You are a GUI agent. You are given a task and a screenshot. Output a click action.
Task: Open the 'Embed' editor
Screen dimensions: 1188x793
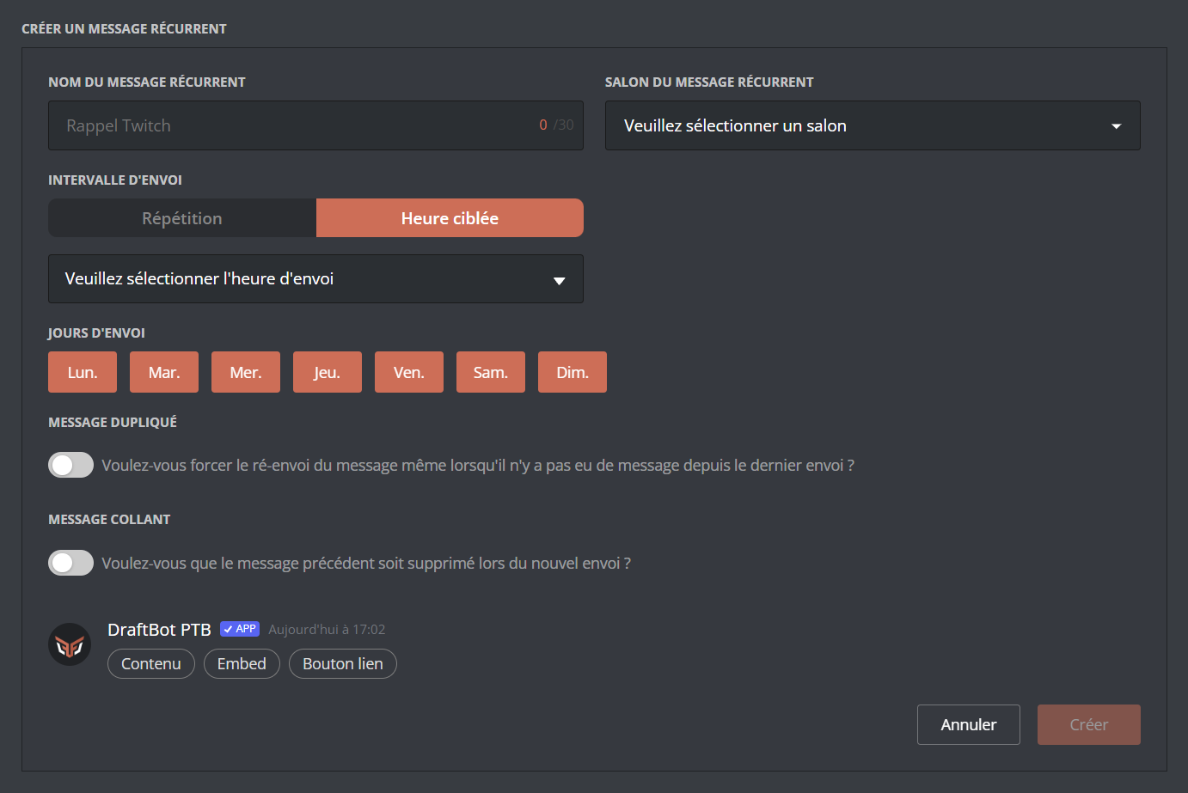click(x=242, y=663)
